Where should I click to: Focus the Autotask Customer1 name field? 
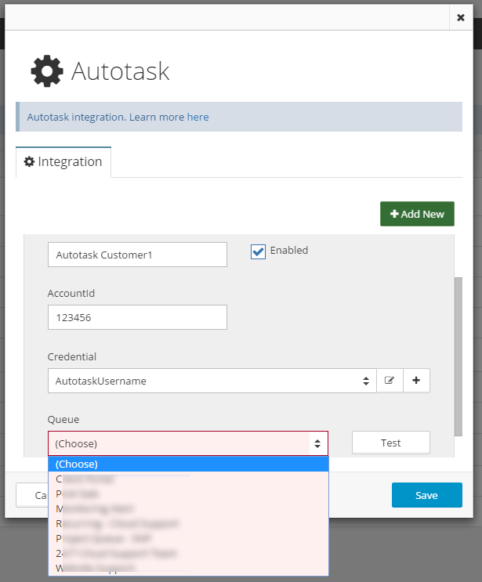point(137,255)
